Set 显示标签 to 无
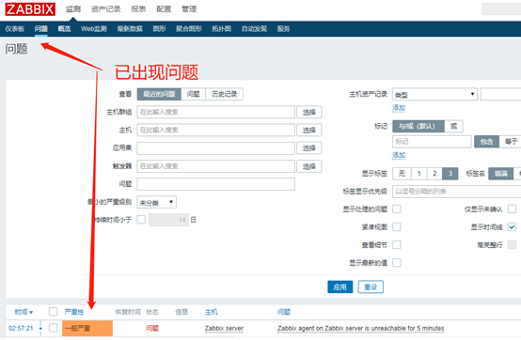This screenshot has height=340, width=521. point(403,174)
